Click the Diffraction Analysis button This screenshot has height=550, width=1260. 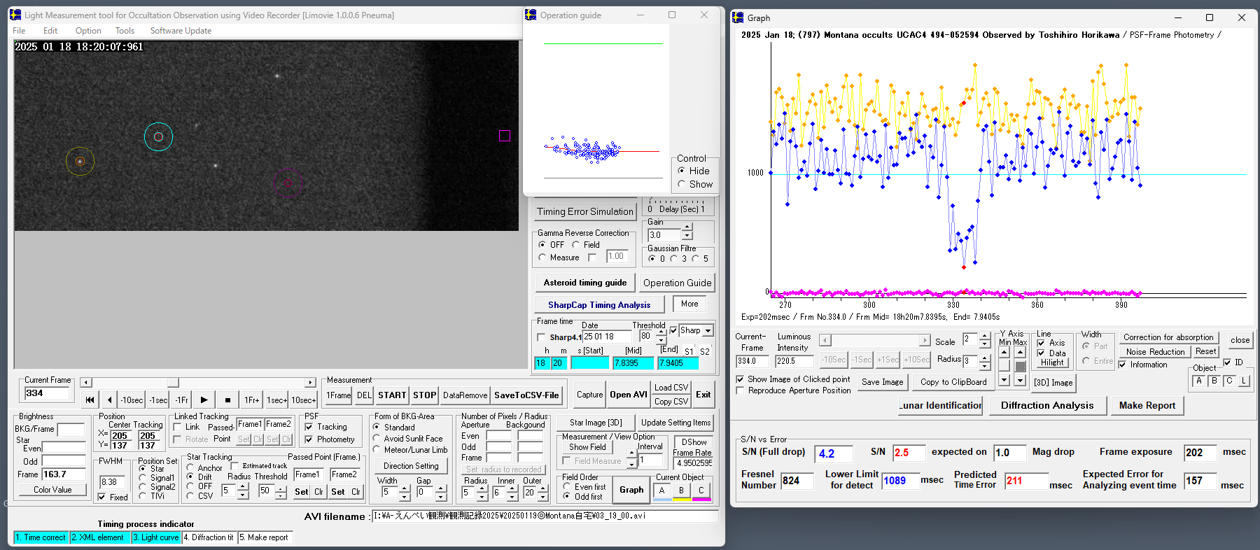pos(1046,405)
